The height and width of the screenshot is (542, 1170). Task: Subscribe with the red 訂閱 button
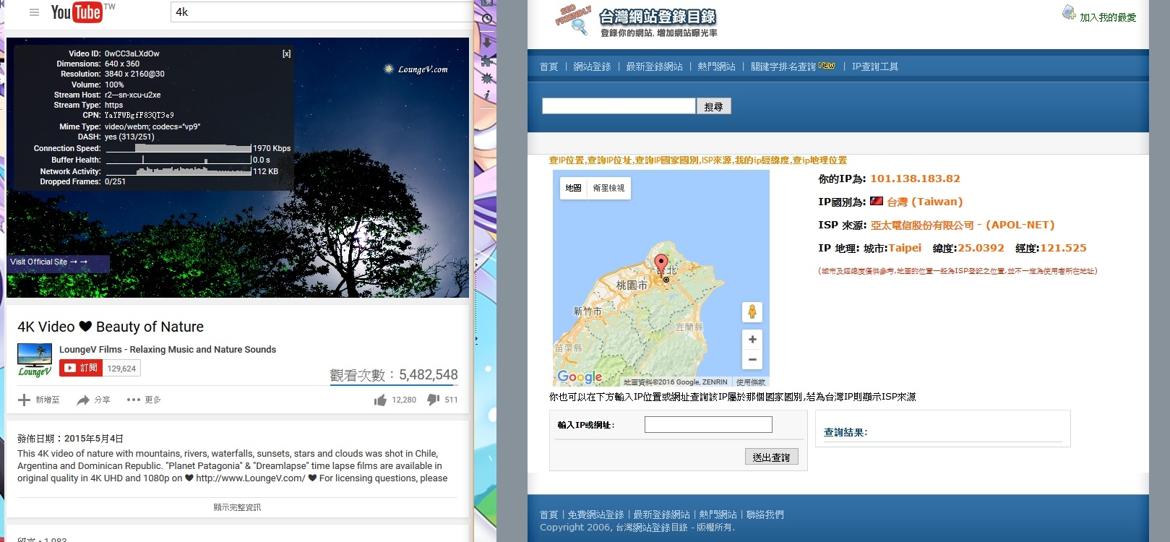[81, 368]
